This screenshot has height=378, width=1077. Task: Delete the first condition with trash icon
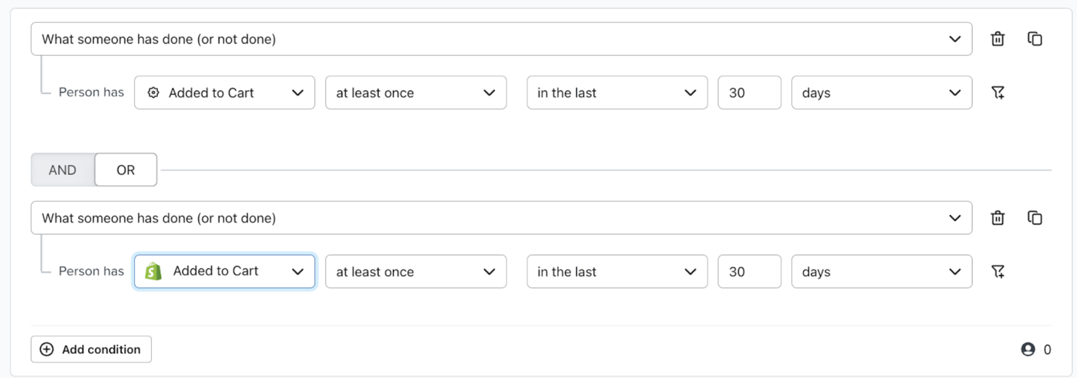pos(998,39)
